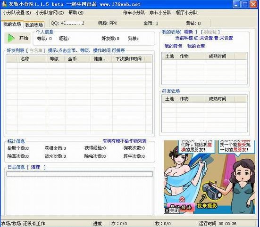Switch to the 我的农场 tab
260x227 pixels.
(12, 24)
